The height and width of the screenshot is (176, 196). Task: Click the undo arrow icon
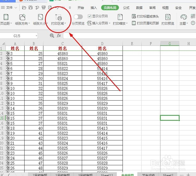(x=57, y=8)
